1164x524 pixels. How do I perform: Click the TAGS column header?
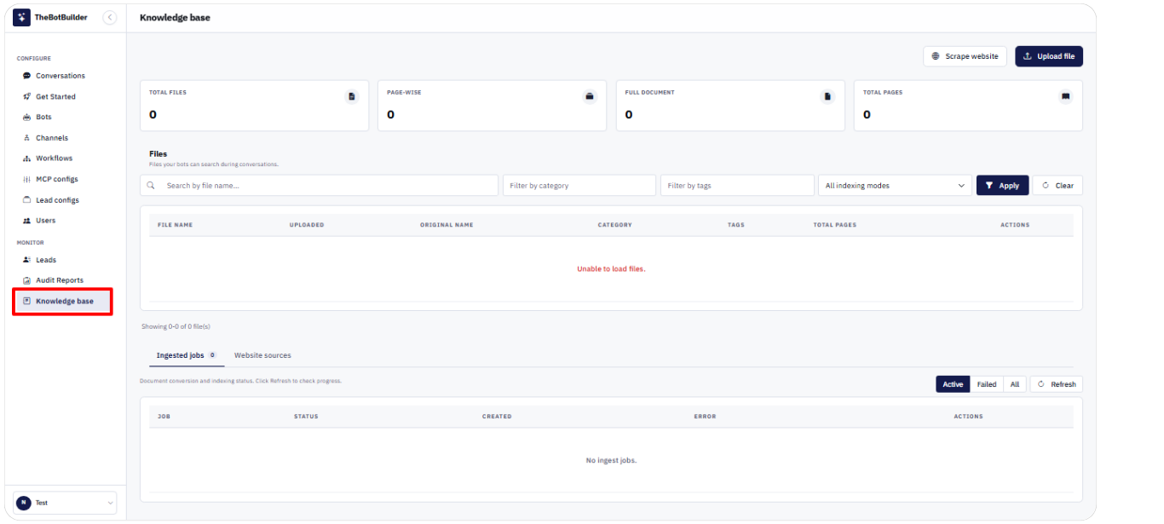coord(736,225)
